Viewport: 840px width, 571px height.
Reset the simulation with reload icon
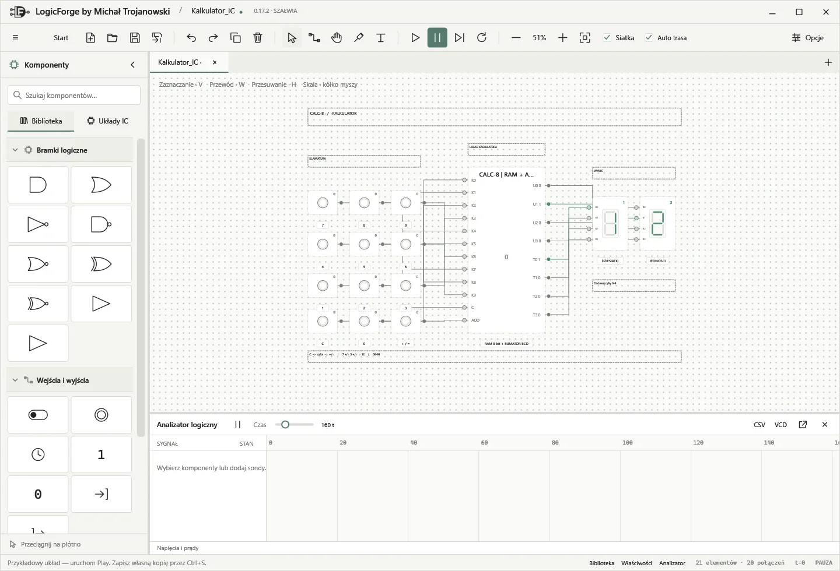pos(482,38)
